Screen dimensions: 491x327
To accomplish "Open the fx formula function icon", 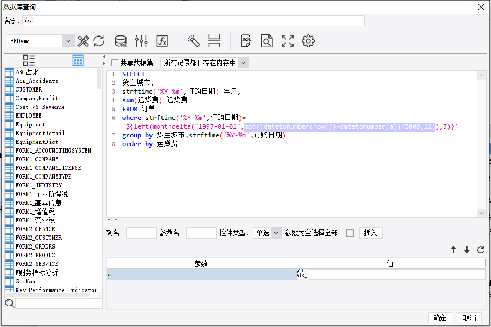I will coord(162,41).
